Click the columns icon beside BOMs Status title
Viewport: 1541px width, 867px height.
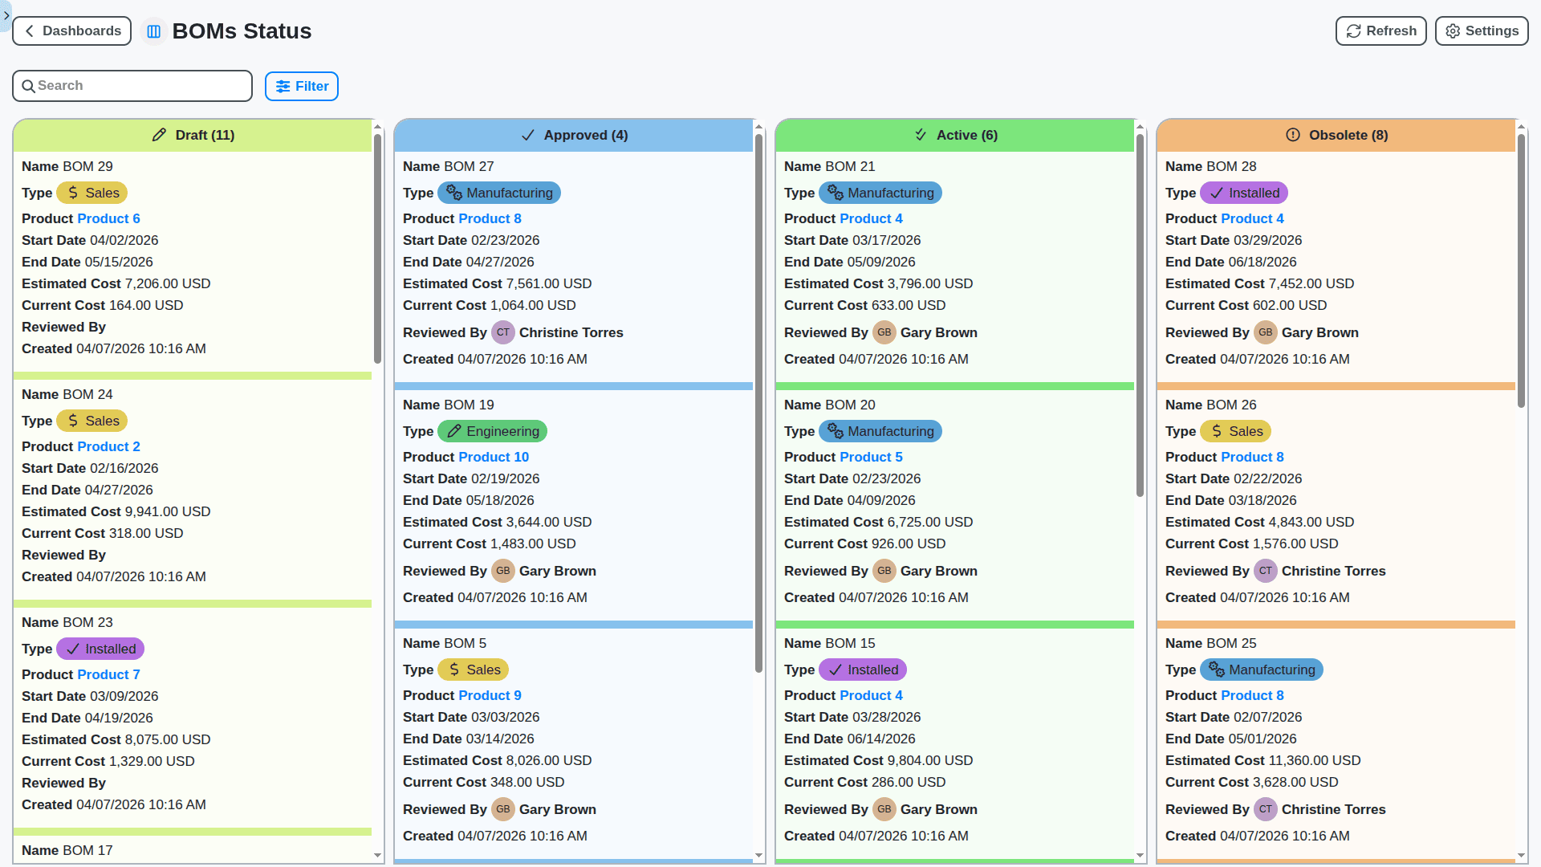point(153,31)
